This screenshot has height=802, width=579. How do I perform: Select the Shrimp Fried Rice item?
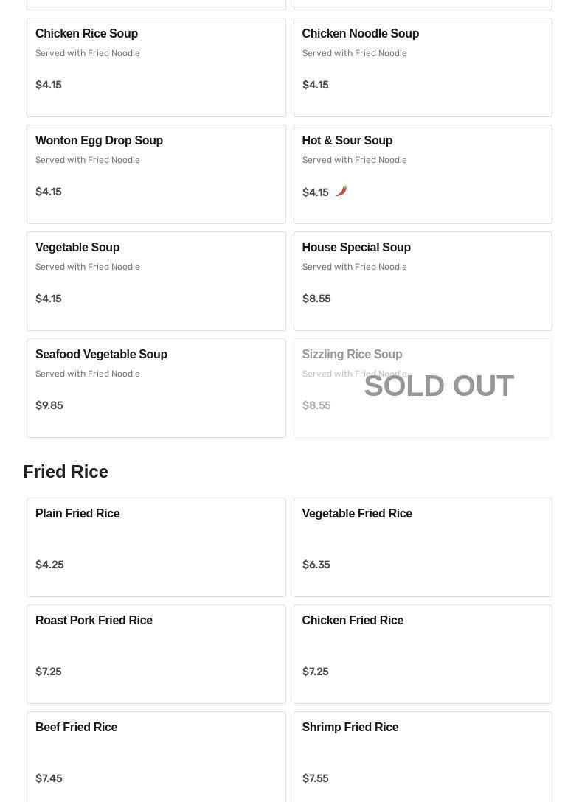(423, 757)
